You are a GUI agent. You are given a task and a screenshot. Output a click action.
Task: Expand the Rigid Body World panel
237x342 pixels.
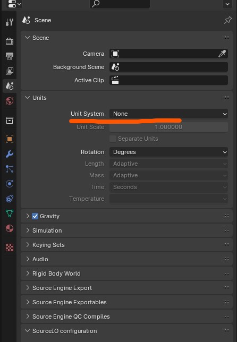click(126, 273)
